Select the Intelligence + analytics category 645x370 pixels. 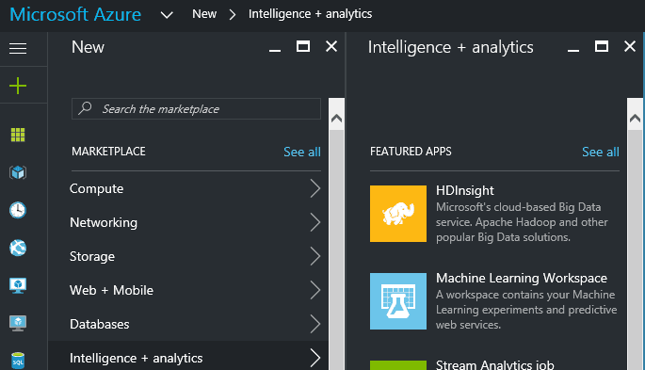click(188, 356)
